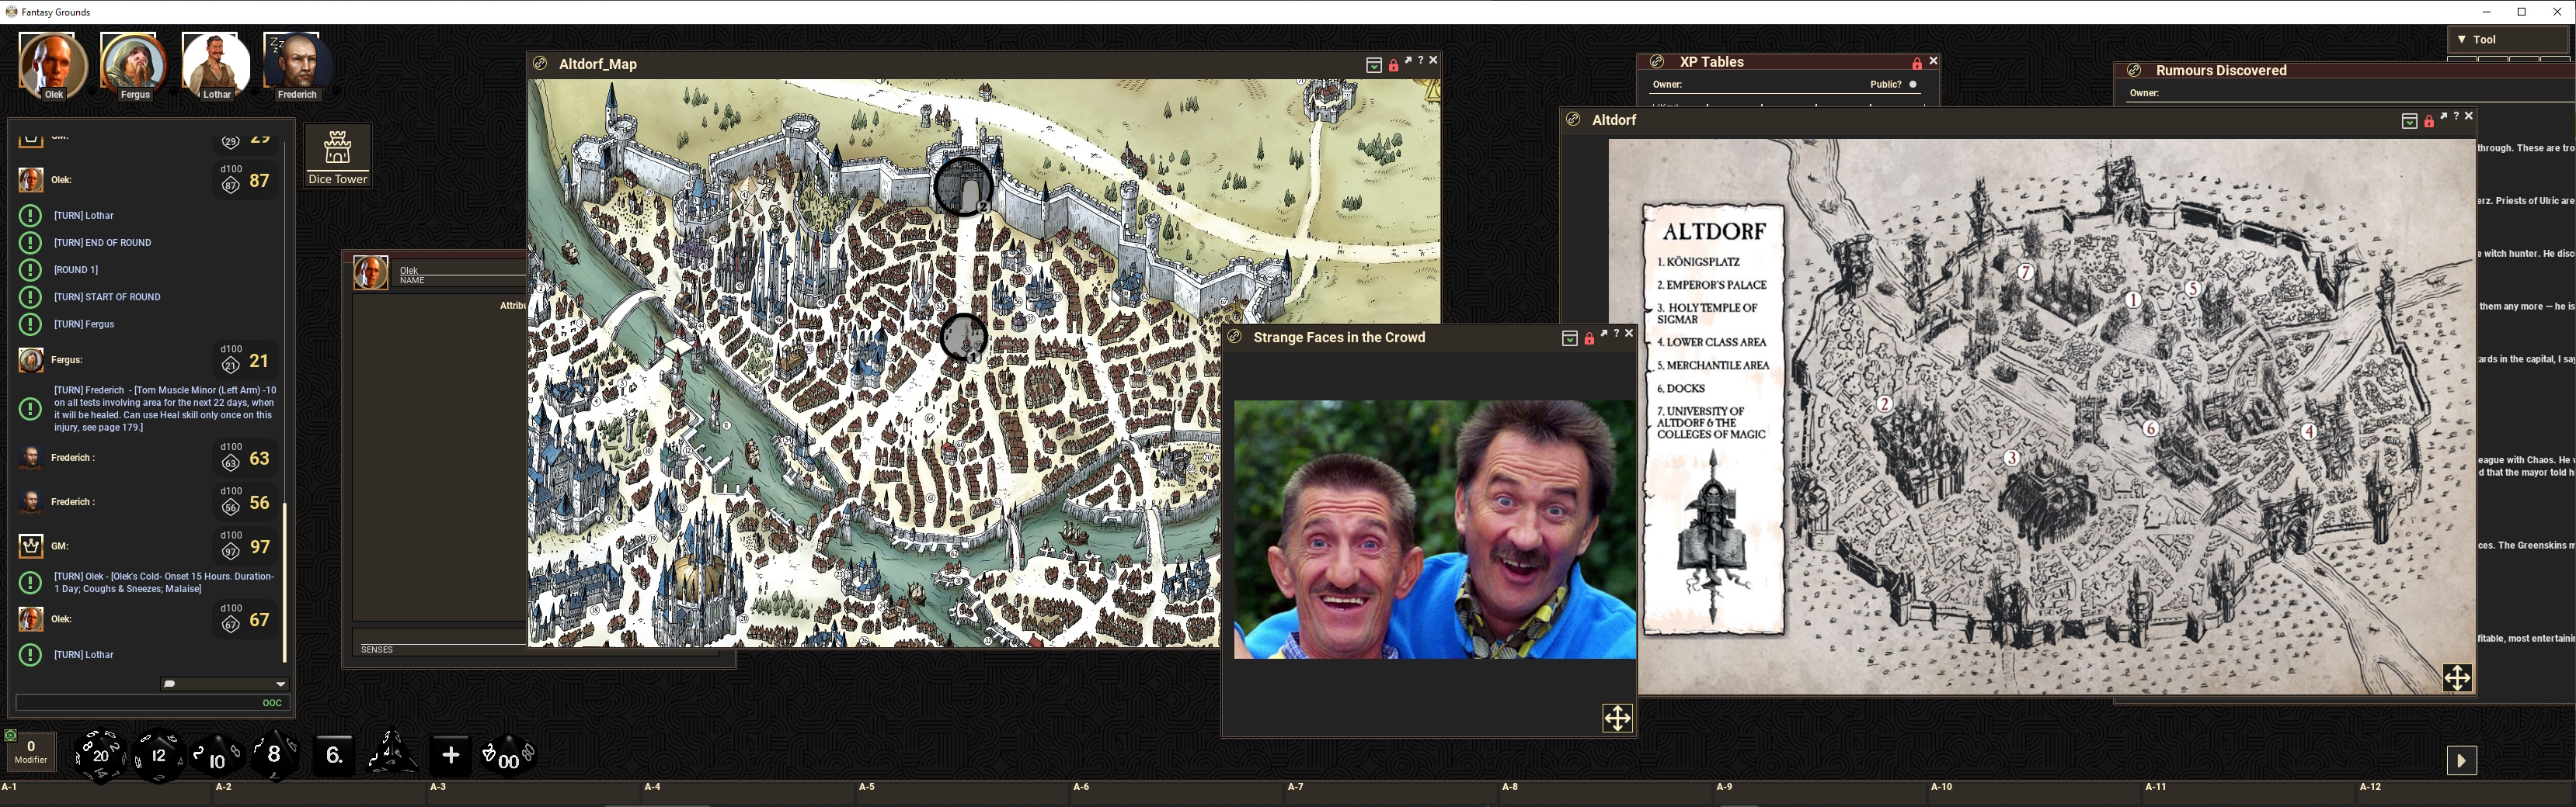Toggle the green modifier lock icon
This screenshot has height=807, width=2576.
click(x=11, y=736)
